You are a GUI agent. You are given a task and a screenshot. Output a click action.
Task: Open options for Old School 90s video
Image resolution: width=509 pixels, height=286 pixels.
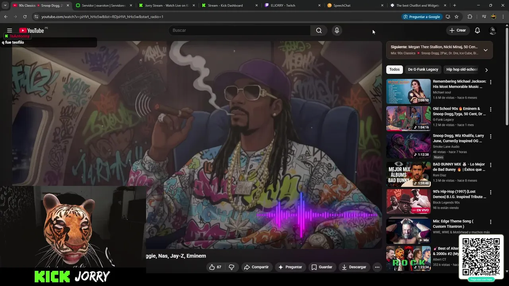point(490,109)
